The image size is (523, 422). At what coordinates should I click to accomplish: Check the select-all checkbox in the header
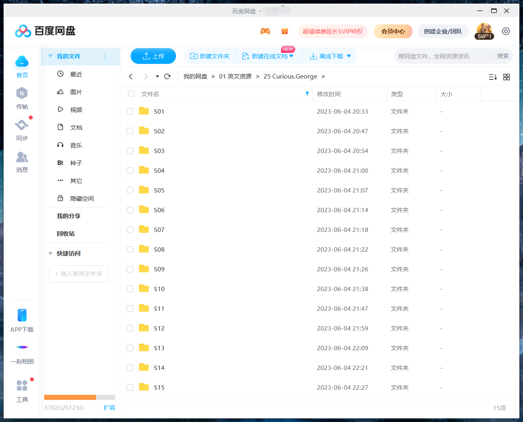click(x=131, y=93)
